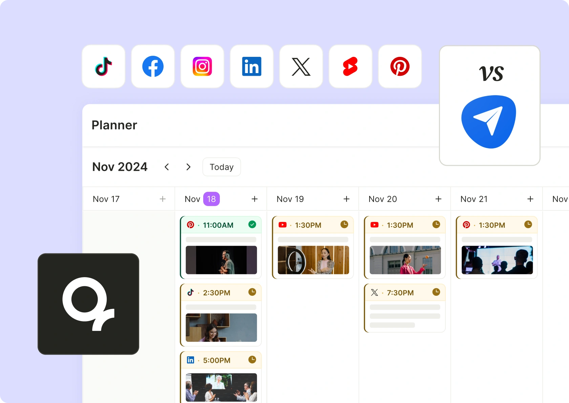Click the clock icon on Nov 20 1:30PM post
Viewport: 569px width, 403px height.
436,224
